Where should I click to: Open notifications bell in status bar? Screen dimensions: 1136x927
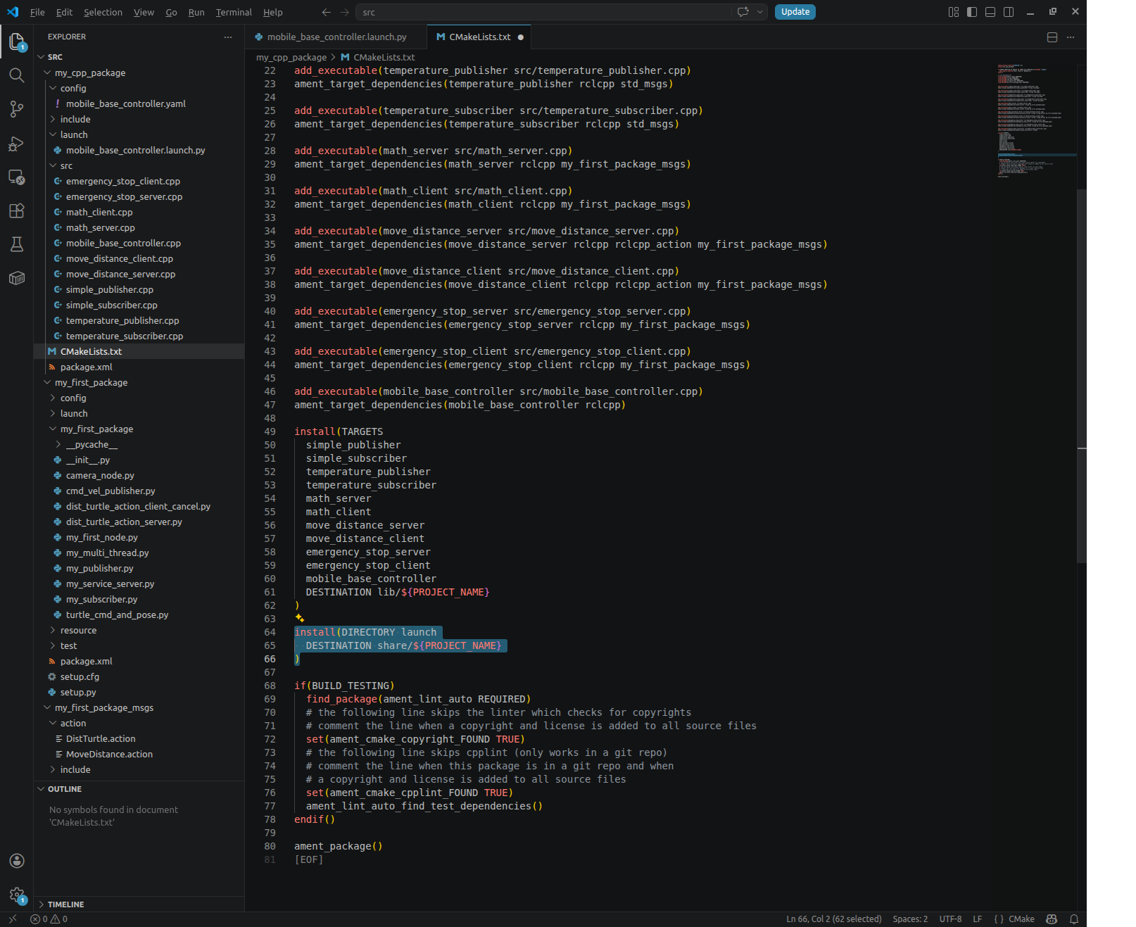pos(1074,919)
